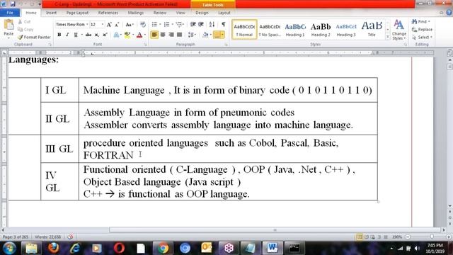Screen dimensions: 453x255
Task: Toggle Bold formatting
Action: (59, 35)
